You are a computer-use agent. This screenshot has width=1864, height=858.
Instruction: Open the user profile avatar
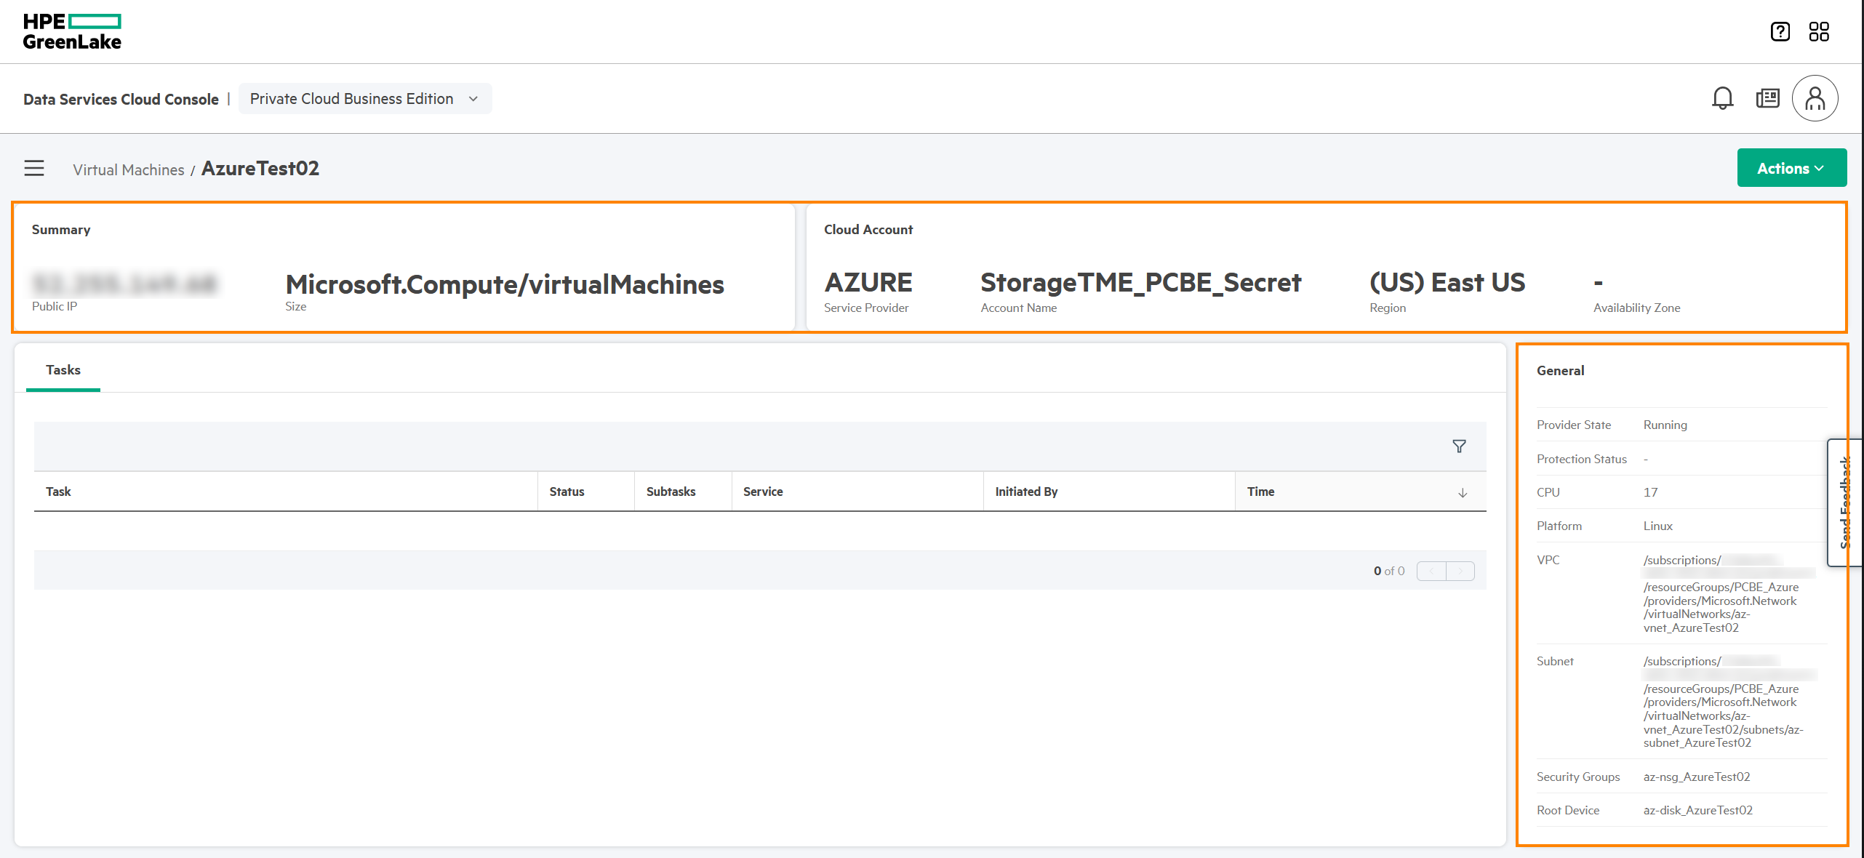click(1815, 98)
